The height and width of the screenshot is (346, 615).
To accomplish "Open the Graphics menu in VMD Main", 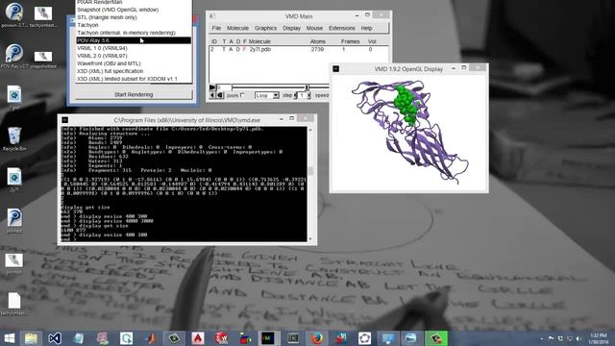I will 265,28.
